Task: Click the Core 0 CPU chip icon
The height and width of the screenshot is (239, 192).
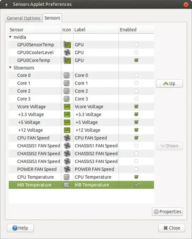Action: point(66,75)
